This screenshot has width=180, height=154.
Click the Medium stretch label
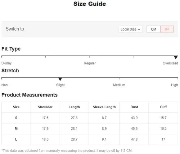pos(119,85)
